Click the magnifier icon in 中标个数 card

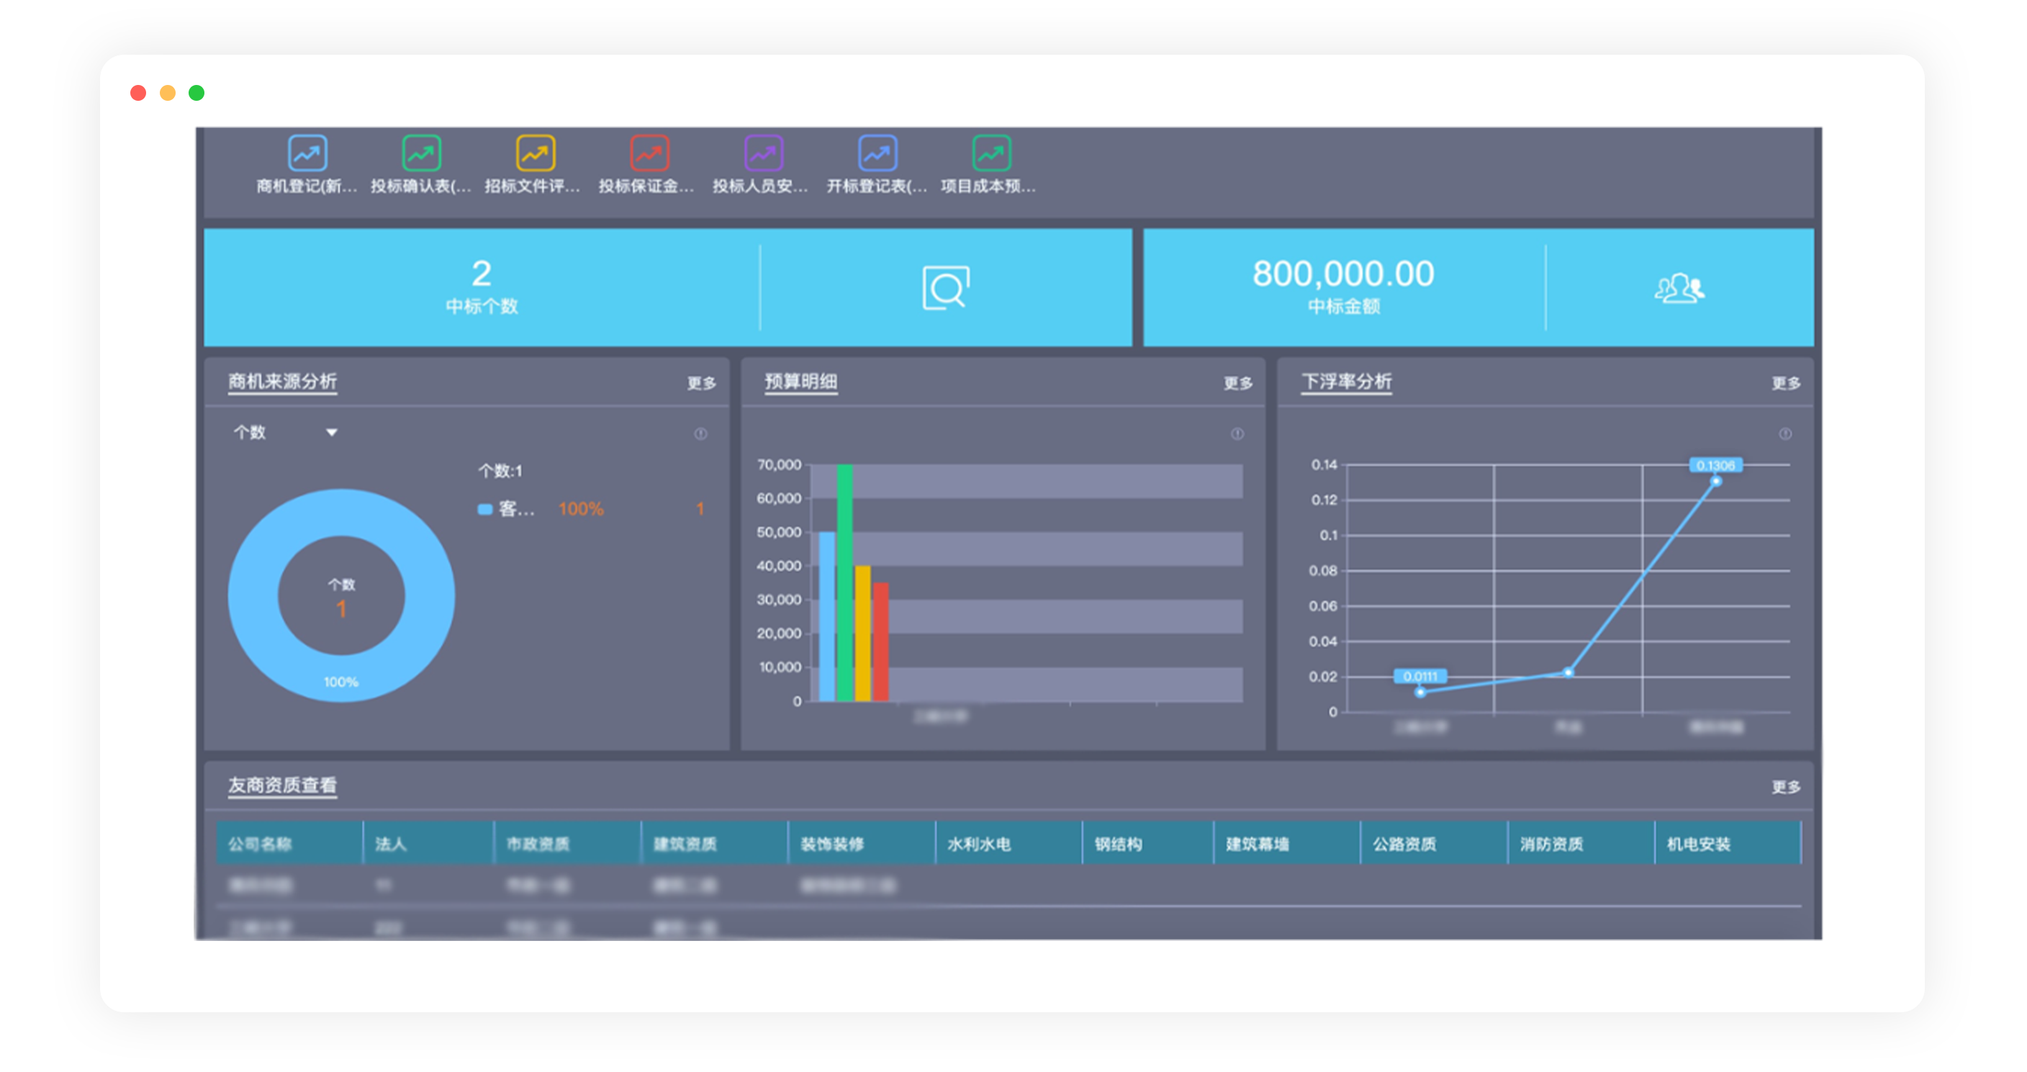[945, 288]
